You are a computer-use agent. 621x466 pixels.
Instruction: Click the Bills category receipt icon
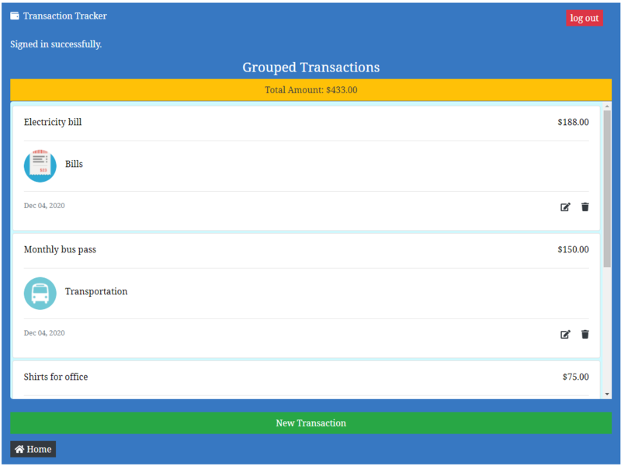pyautogui.click(x=40, y=165)
